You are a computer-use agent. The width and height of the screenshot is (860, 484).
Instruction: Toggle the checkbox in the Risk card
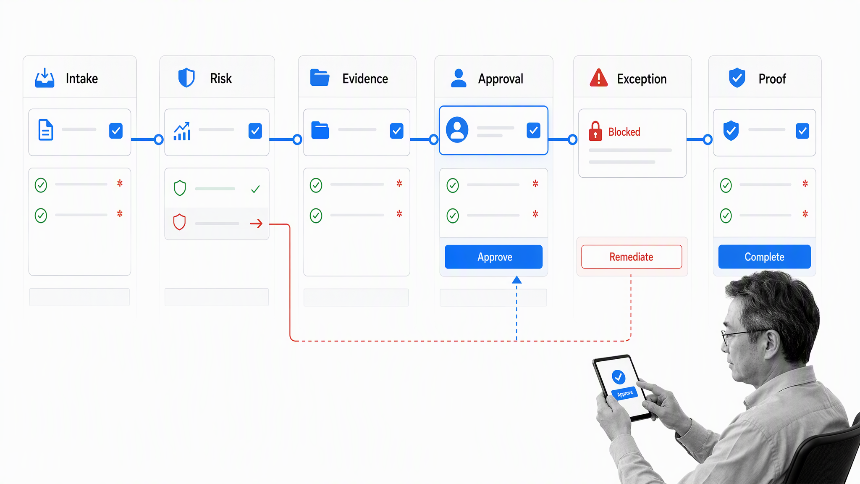[255, 131]
